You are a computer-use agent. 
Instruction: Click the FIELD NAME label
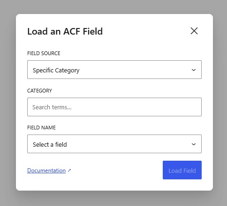coord(41,128)
